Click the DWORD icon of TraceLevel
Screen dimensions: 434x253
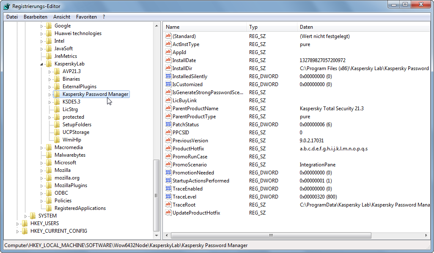pyautogui.click(x=168, y=196)
